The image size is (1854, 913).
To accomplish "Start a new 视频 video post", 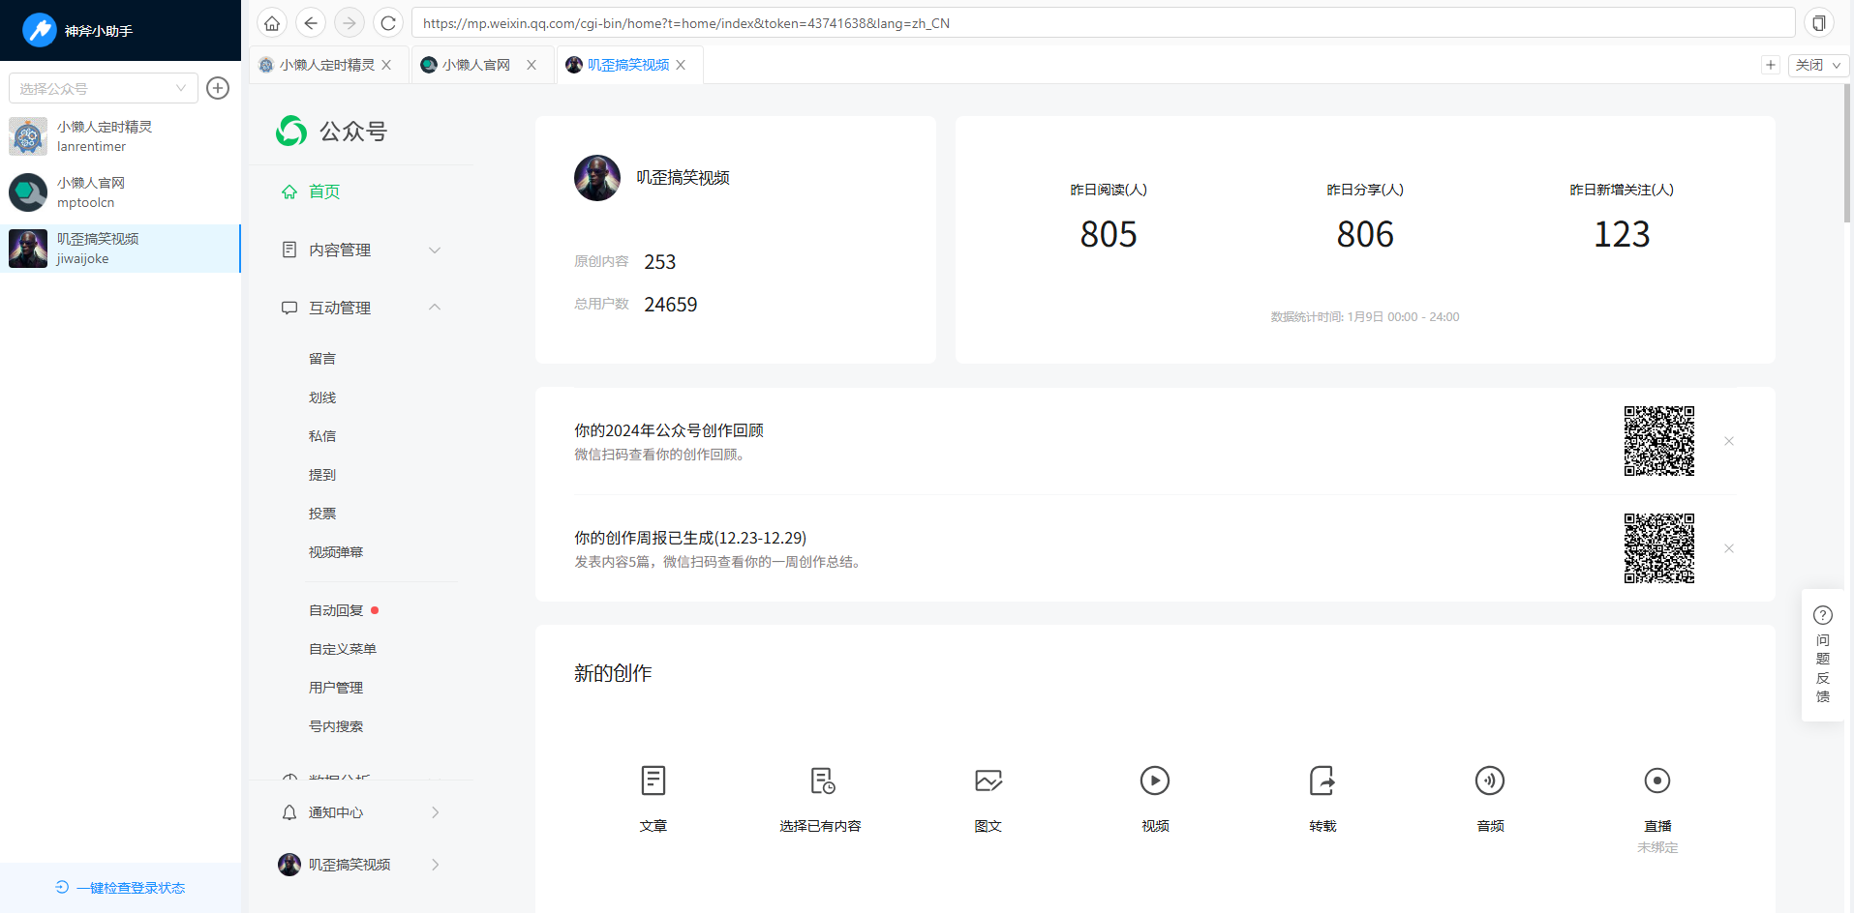I will (1154, 780).
